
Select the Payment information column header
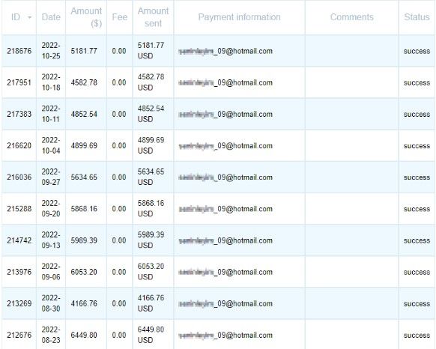pos(239,17)
